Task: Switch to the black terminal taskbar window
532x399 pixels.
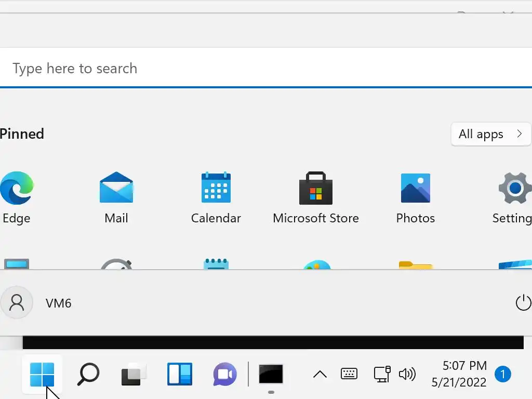Action: [271, 374]
